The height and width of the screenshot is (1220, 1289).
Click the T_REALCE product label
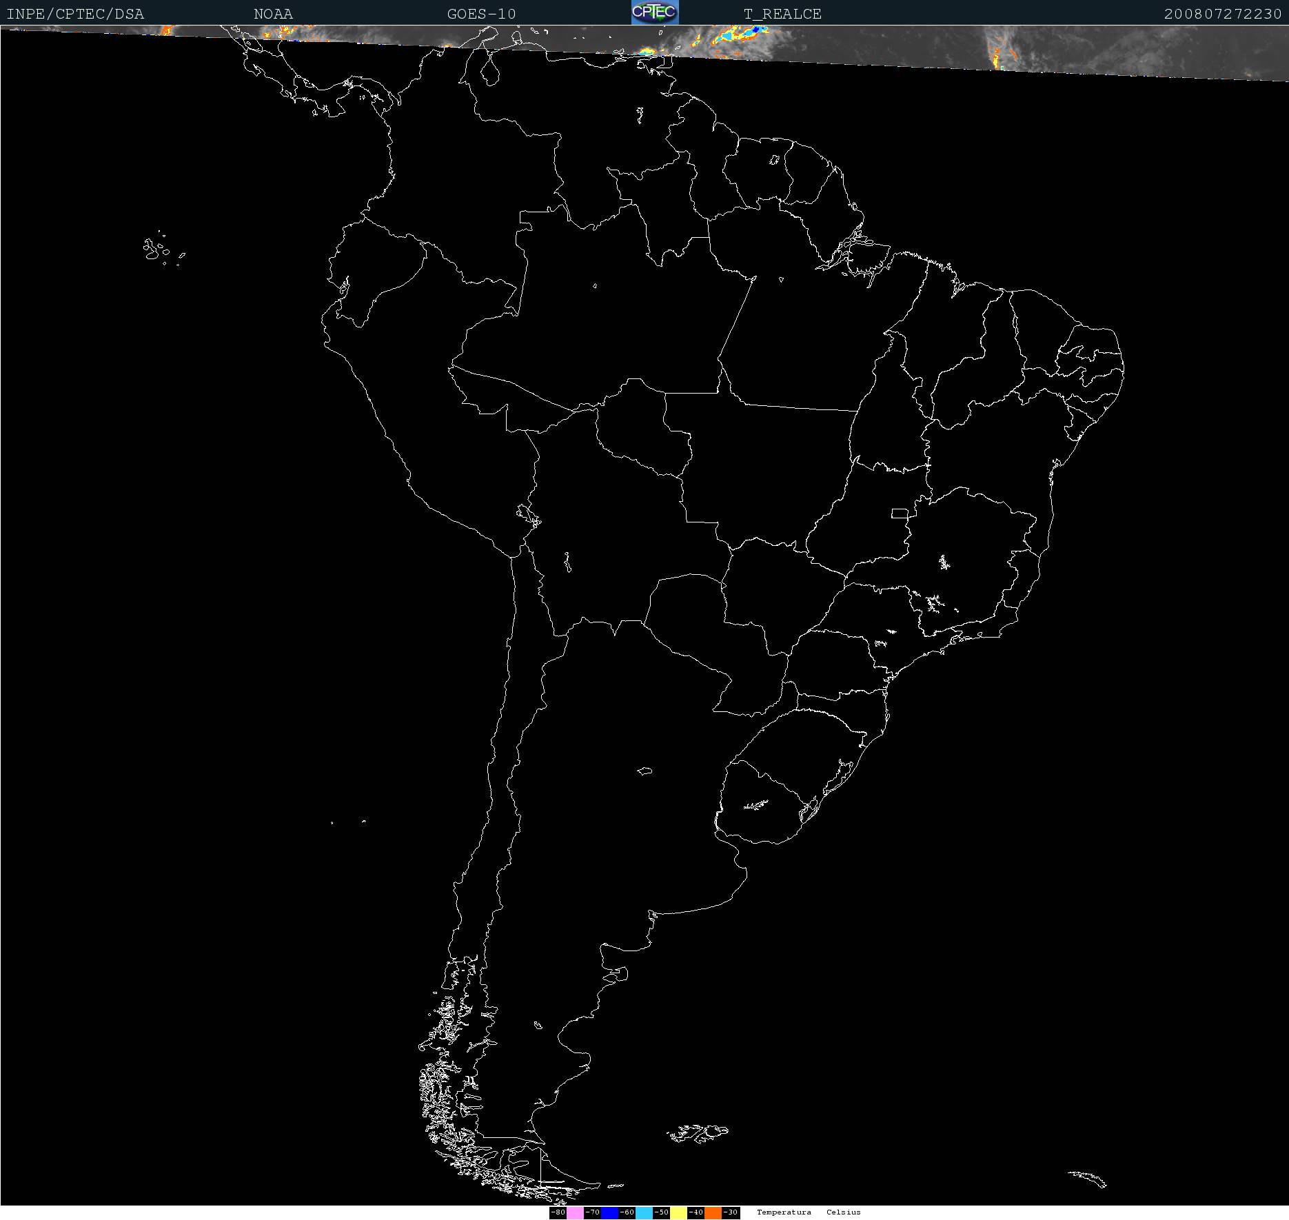tap(782, 14)
